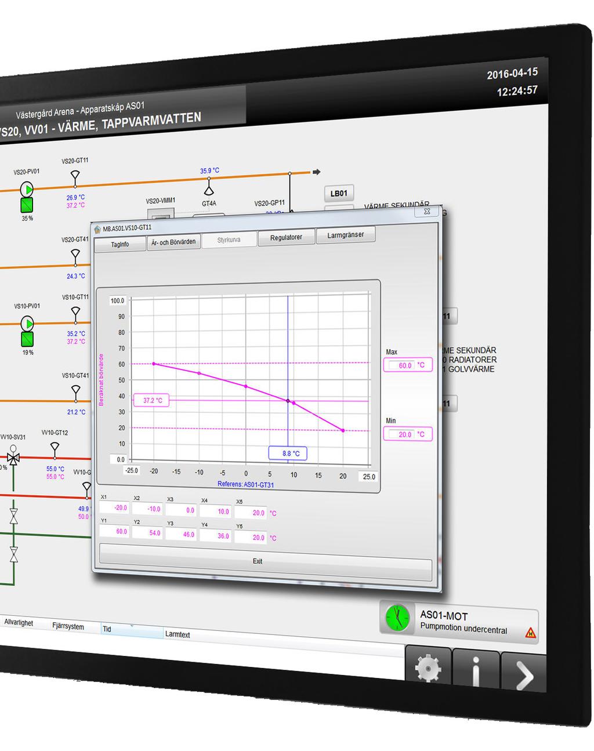
Task: Click the LB01 button
Action: [x=339, y=193]
